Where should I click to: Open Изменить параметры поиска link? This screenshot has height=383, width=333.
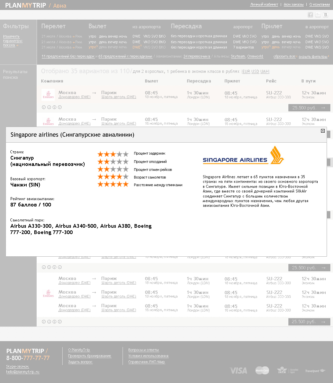pos(12,41)
